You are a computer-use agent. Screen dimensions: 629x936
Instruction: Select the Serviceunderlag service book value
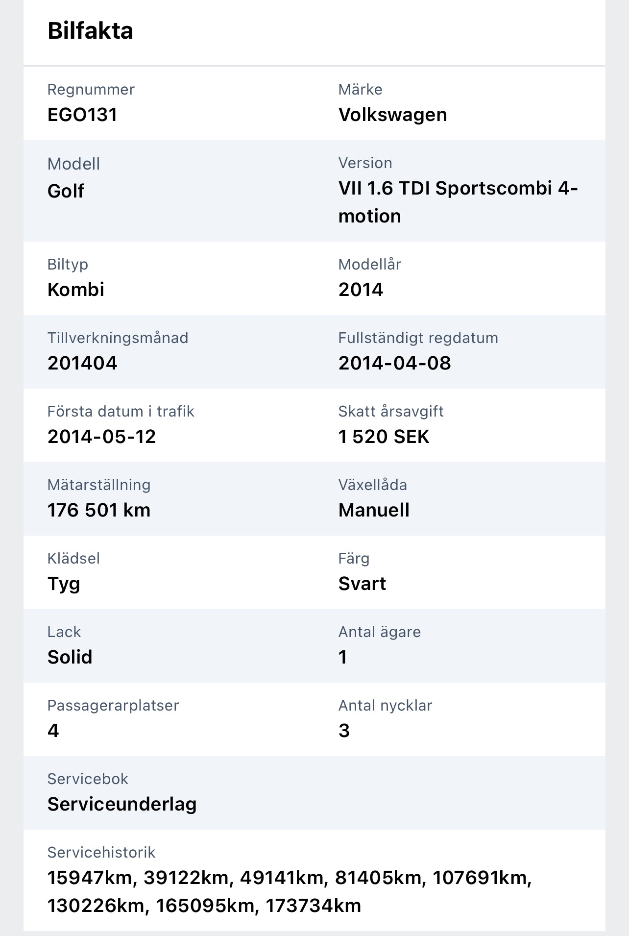click(x=122, y=804)
